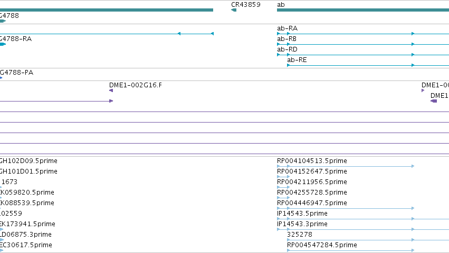The width and height of the screenshot is (449, 253).
Task: Select the RP004255728.5prime EST label
Action: [x=312, y=193]
